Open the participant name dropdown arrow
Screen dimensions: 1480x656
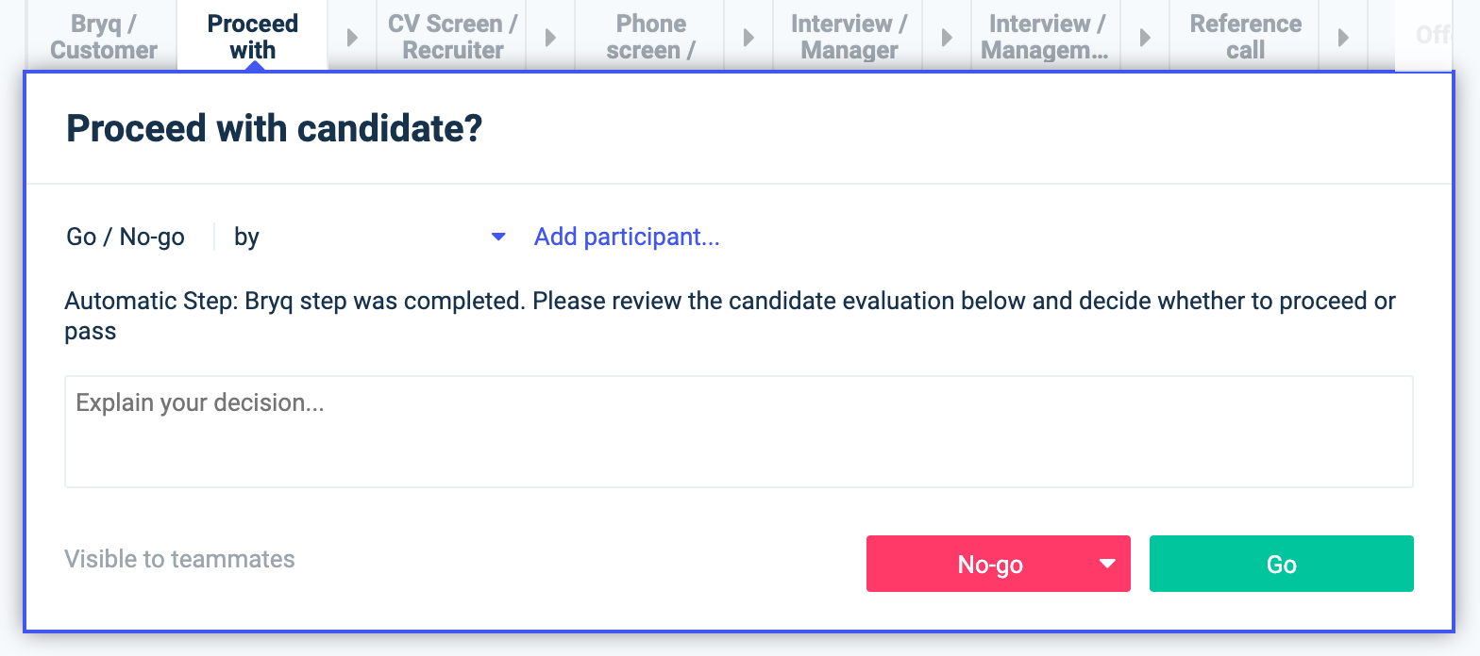coord(499,237)
